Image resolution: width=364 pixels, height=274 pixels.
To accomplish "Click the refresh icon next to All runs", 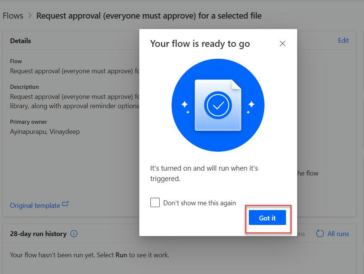I will pos(320,234).
